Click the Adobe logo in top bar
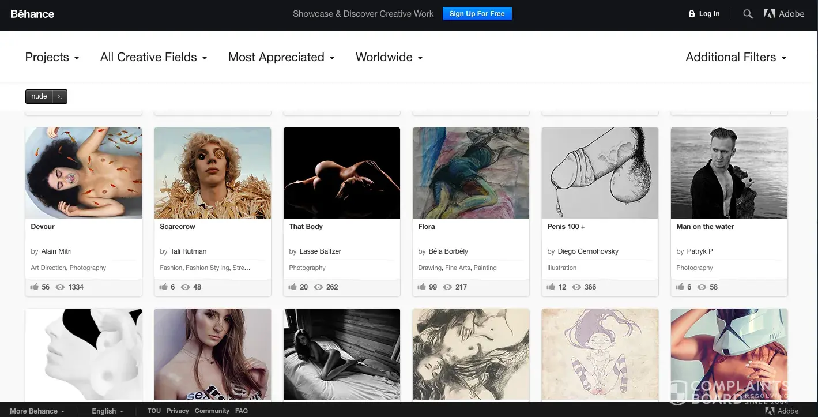Image resolution: width=818 pixels, height=417 pixels. 783,14
